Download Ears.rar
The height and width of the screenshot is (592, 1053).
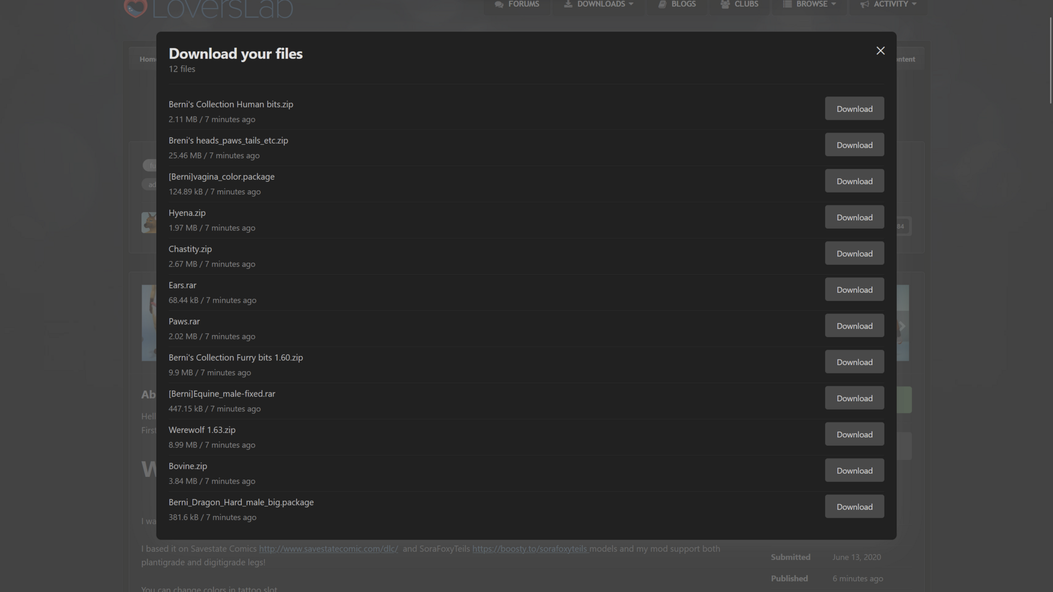click(x=854, y=289)
